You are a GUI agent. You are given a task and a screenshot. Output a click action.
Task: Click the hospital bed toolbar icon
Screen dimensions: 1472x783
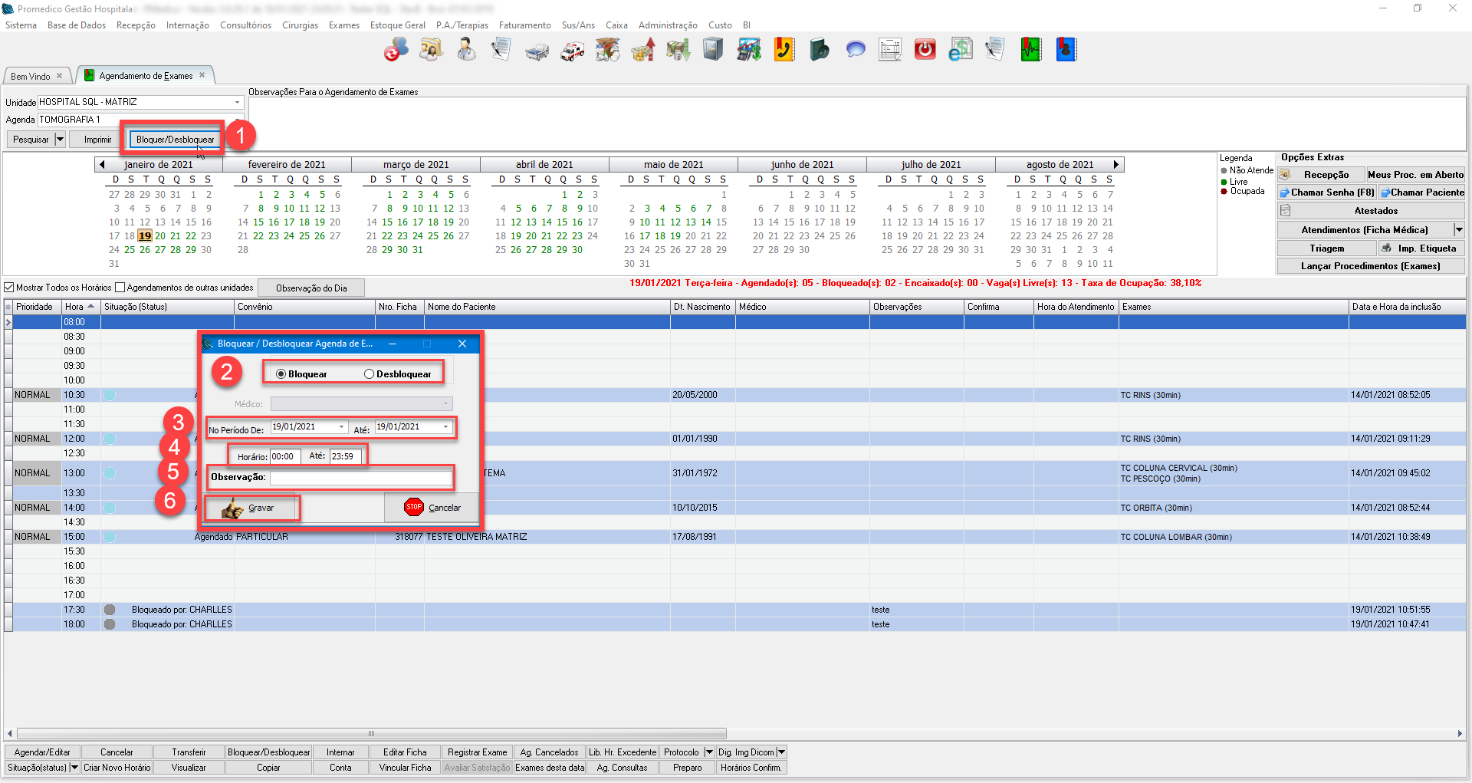(537, 51)
